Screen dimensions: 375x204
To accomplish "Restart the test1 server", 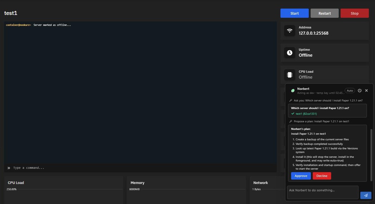I will 325,13.
